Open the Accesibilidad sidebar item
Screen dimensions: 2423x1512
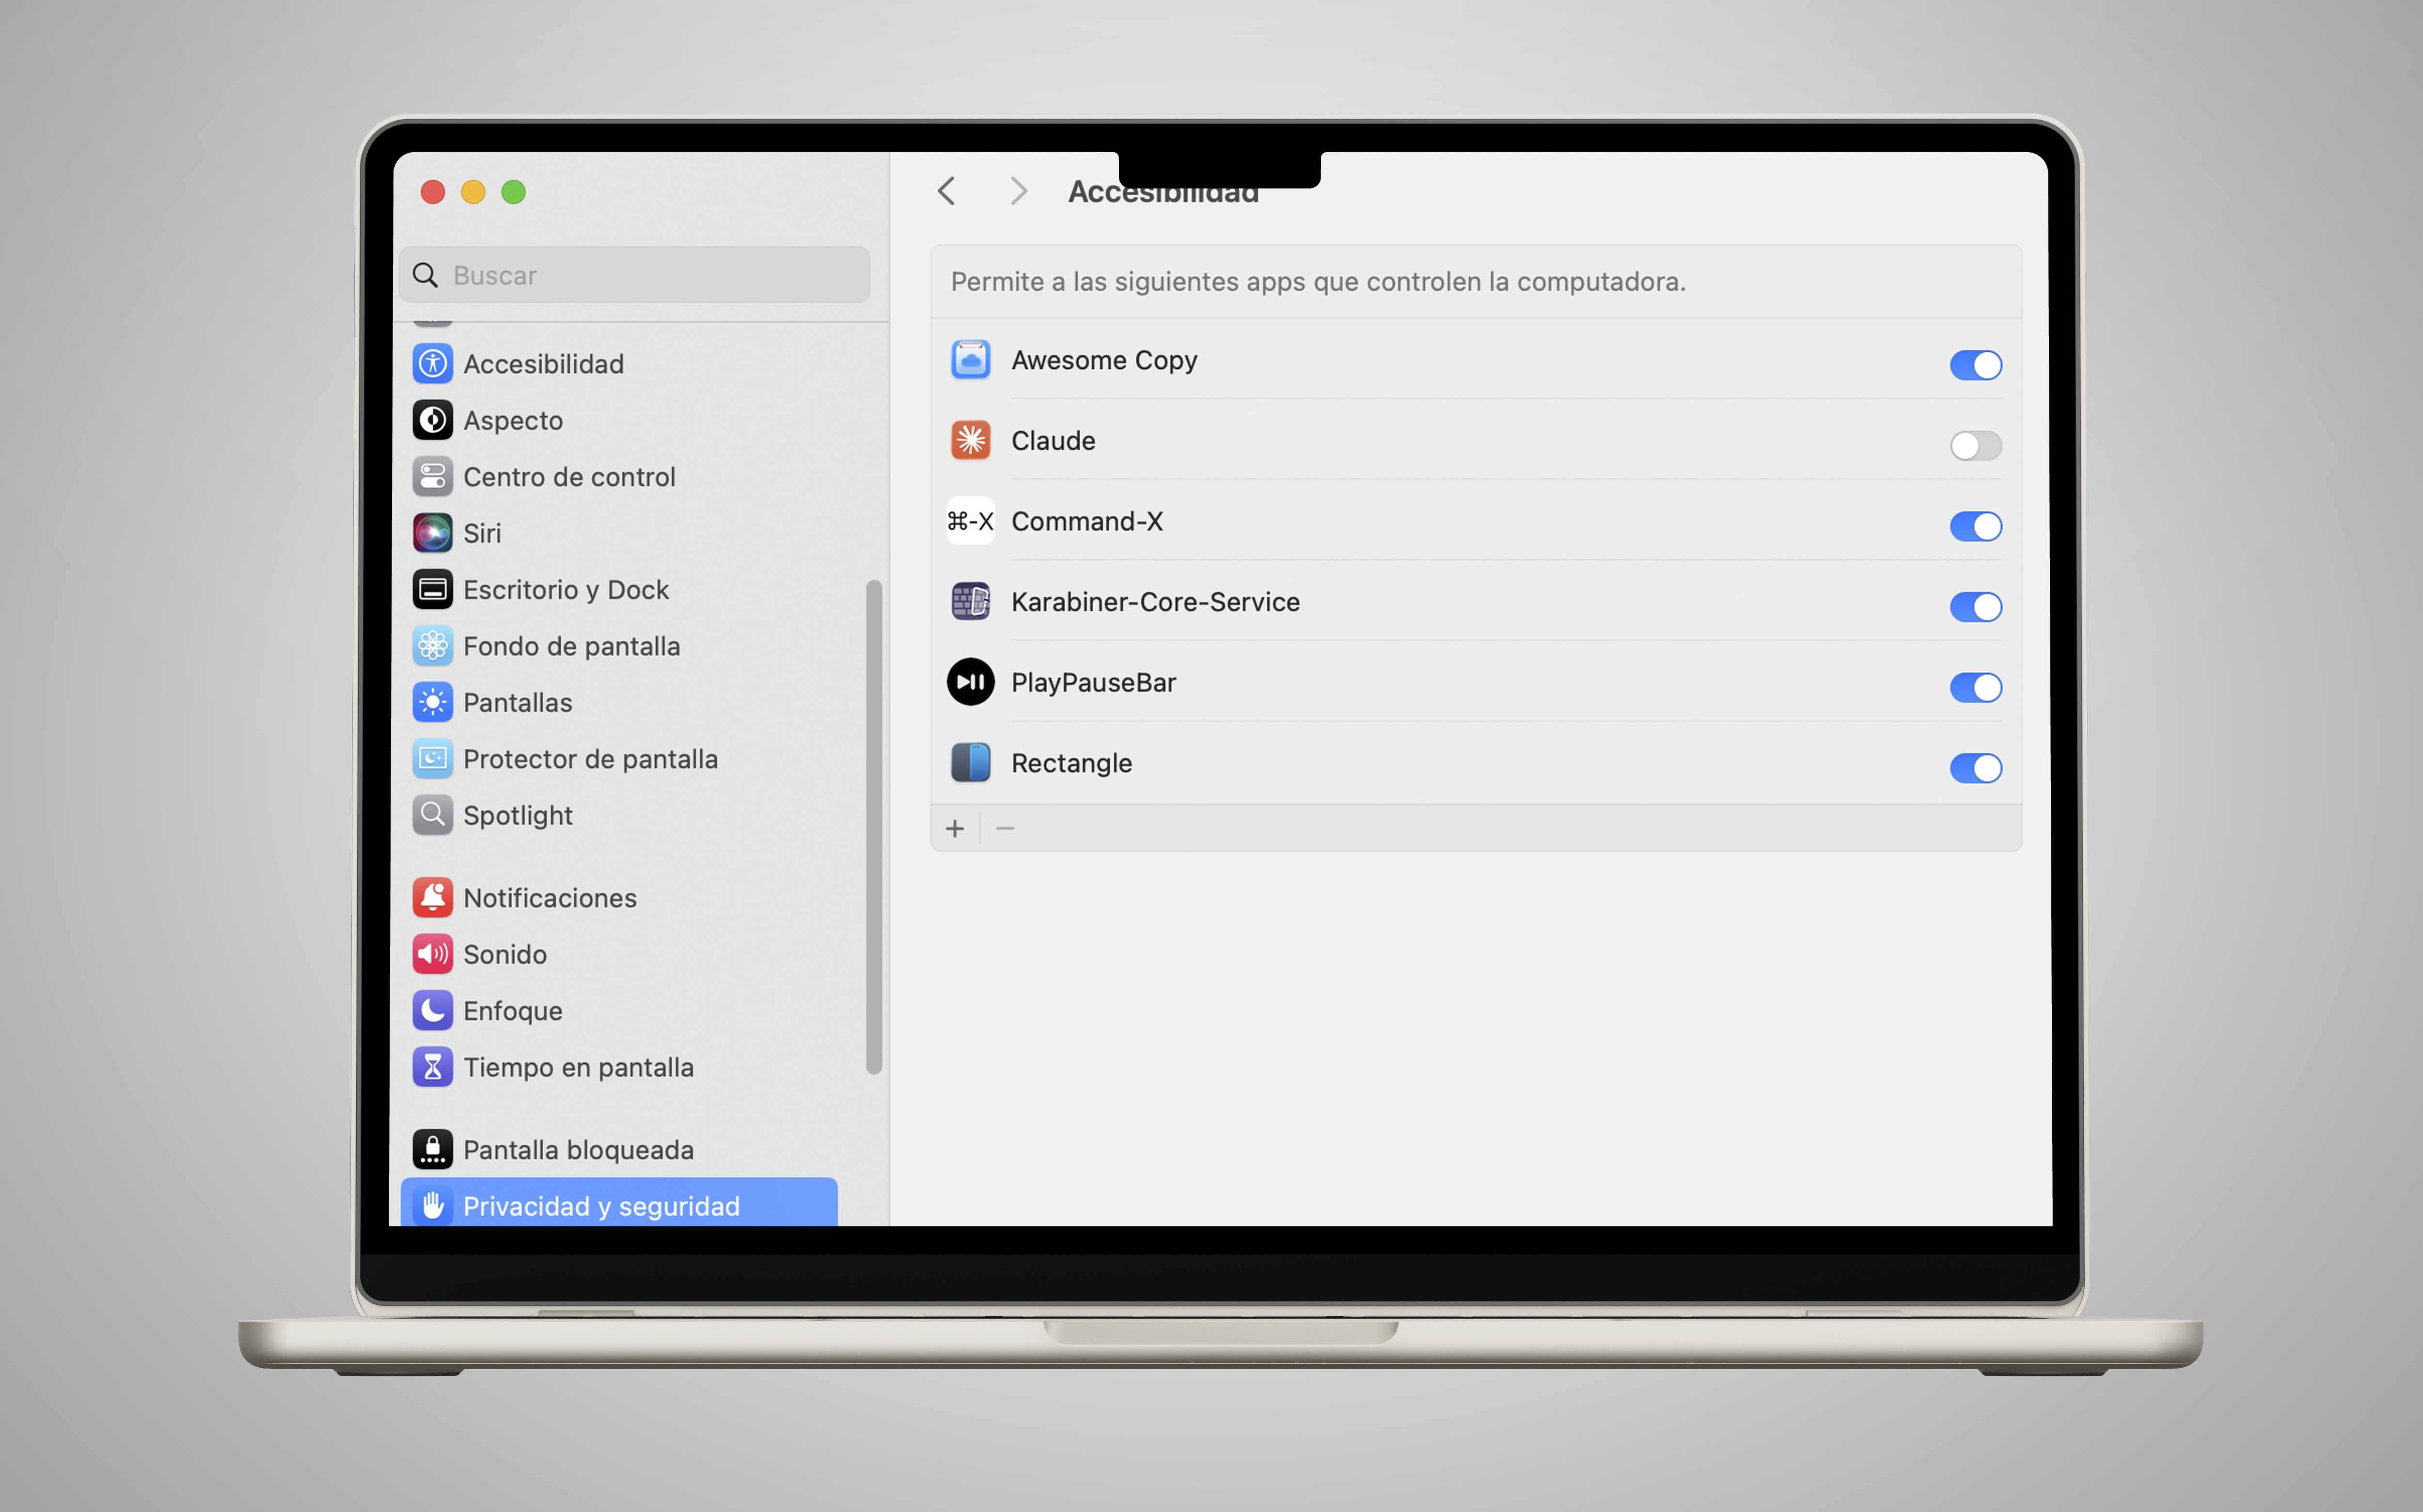tap(619, 363)
